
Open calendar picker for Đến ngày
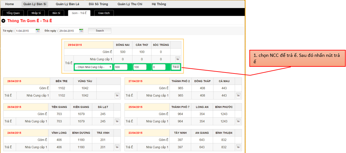click(x=81, y=31)
